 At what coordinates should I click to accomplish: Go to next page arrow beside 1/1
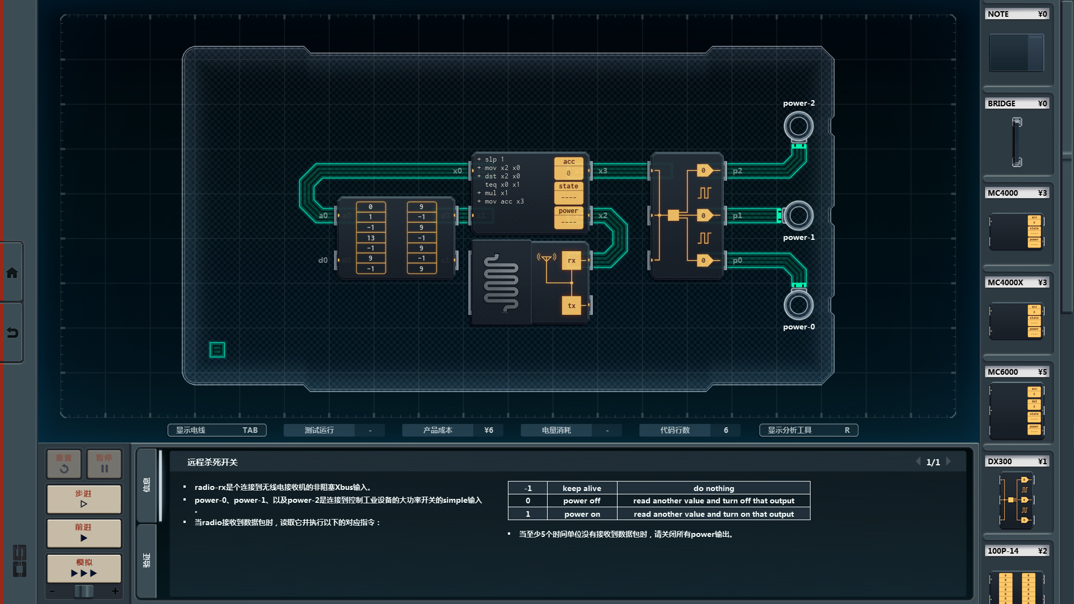coord(949,461)
